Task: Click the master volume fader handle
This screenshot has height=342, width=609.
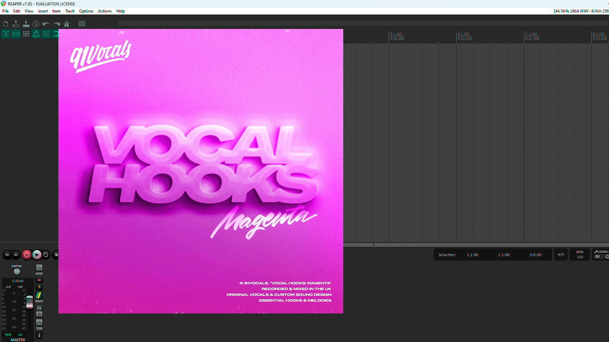Action: [29, 302]
